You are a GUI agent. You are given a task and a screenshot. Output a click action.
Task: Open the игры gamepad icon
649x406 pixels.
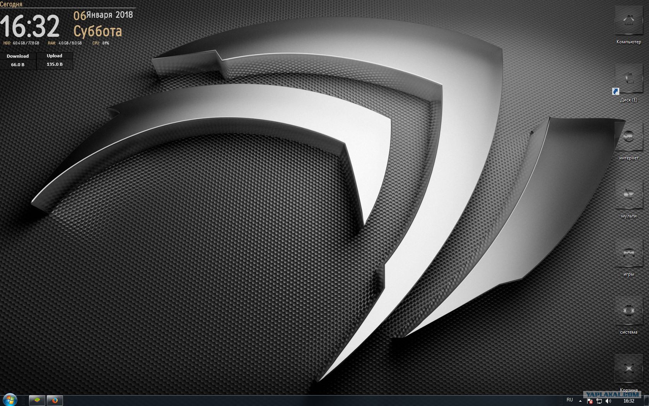pos(629,252)
